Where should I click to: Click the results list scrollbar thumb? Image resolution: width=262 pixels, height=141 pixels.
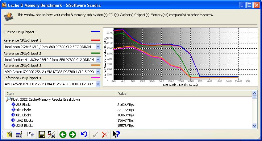[x=254, y=97]
